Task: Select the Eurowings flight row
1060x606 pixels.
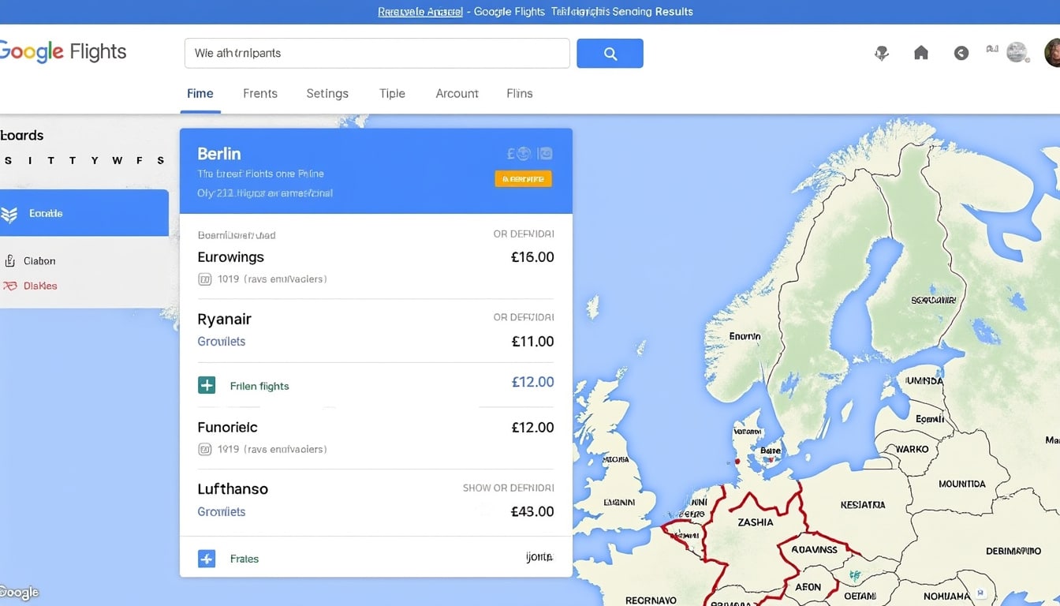Action: click(x=375, y=257)
